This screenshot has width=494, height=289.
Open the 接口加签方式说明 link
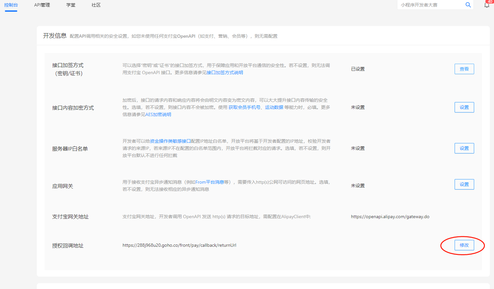[225, 72]
